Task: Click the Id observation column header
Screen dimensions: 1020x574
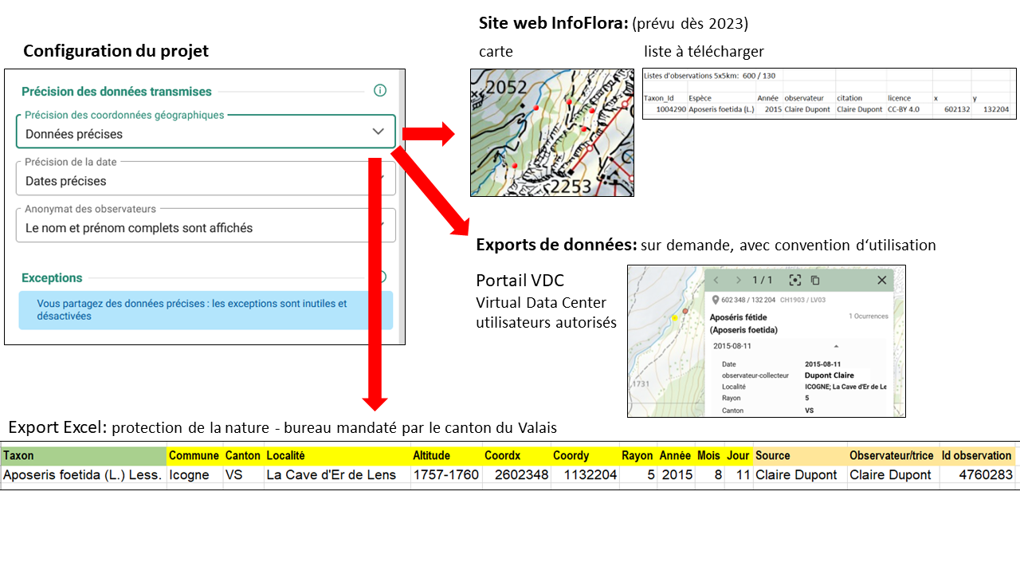Action: tap(977, 456)
